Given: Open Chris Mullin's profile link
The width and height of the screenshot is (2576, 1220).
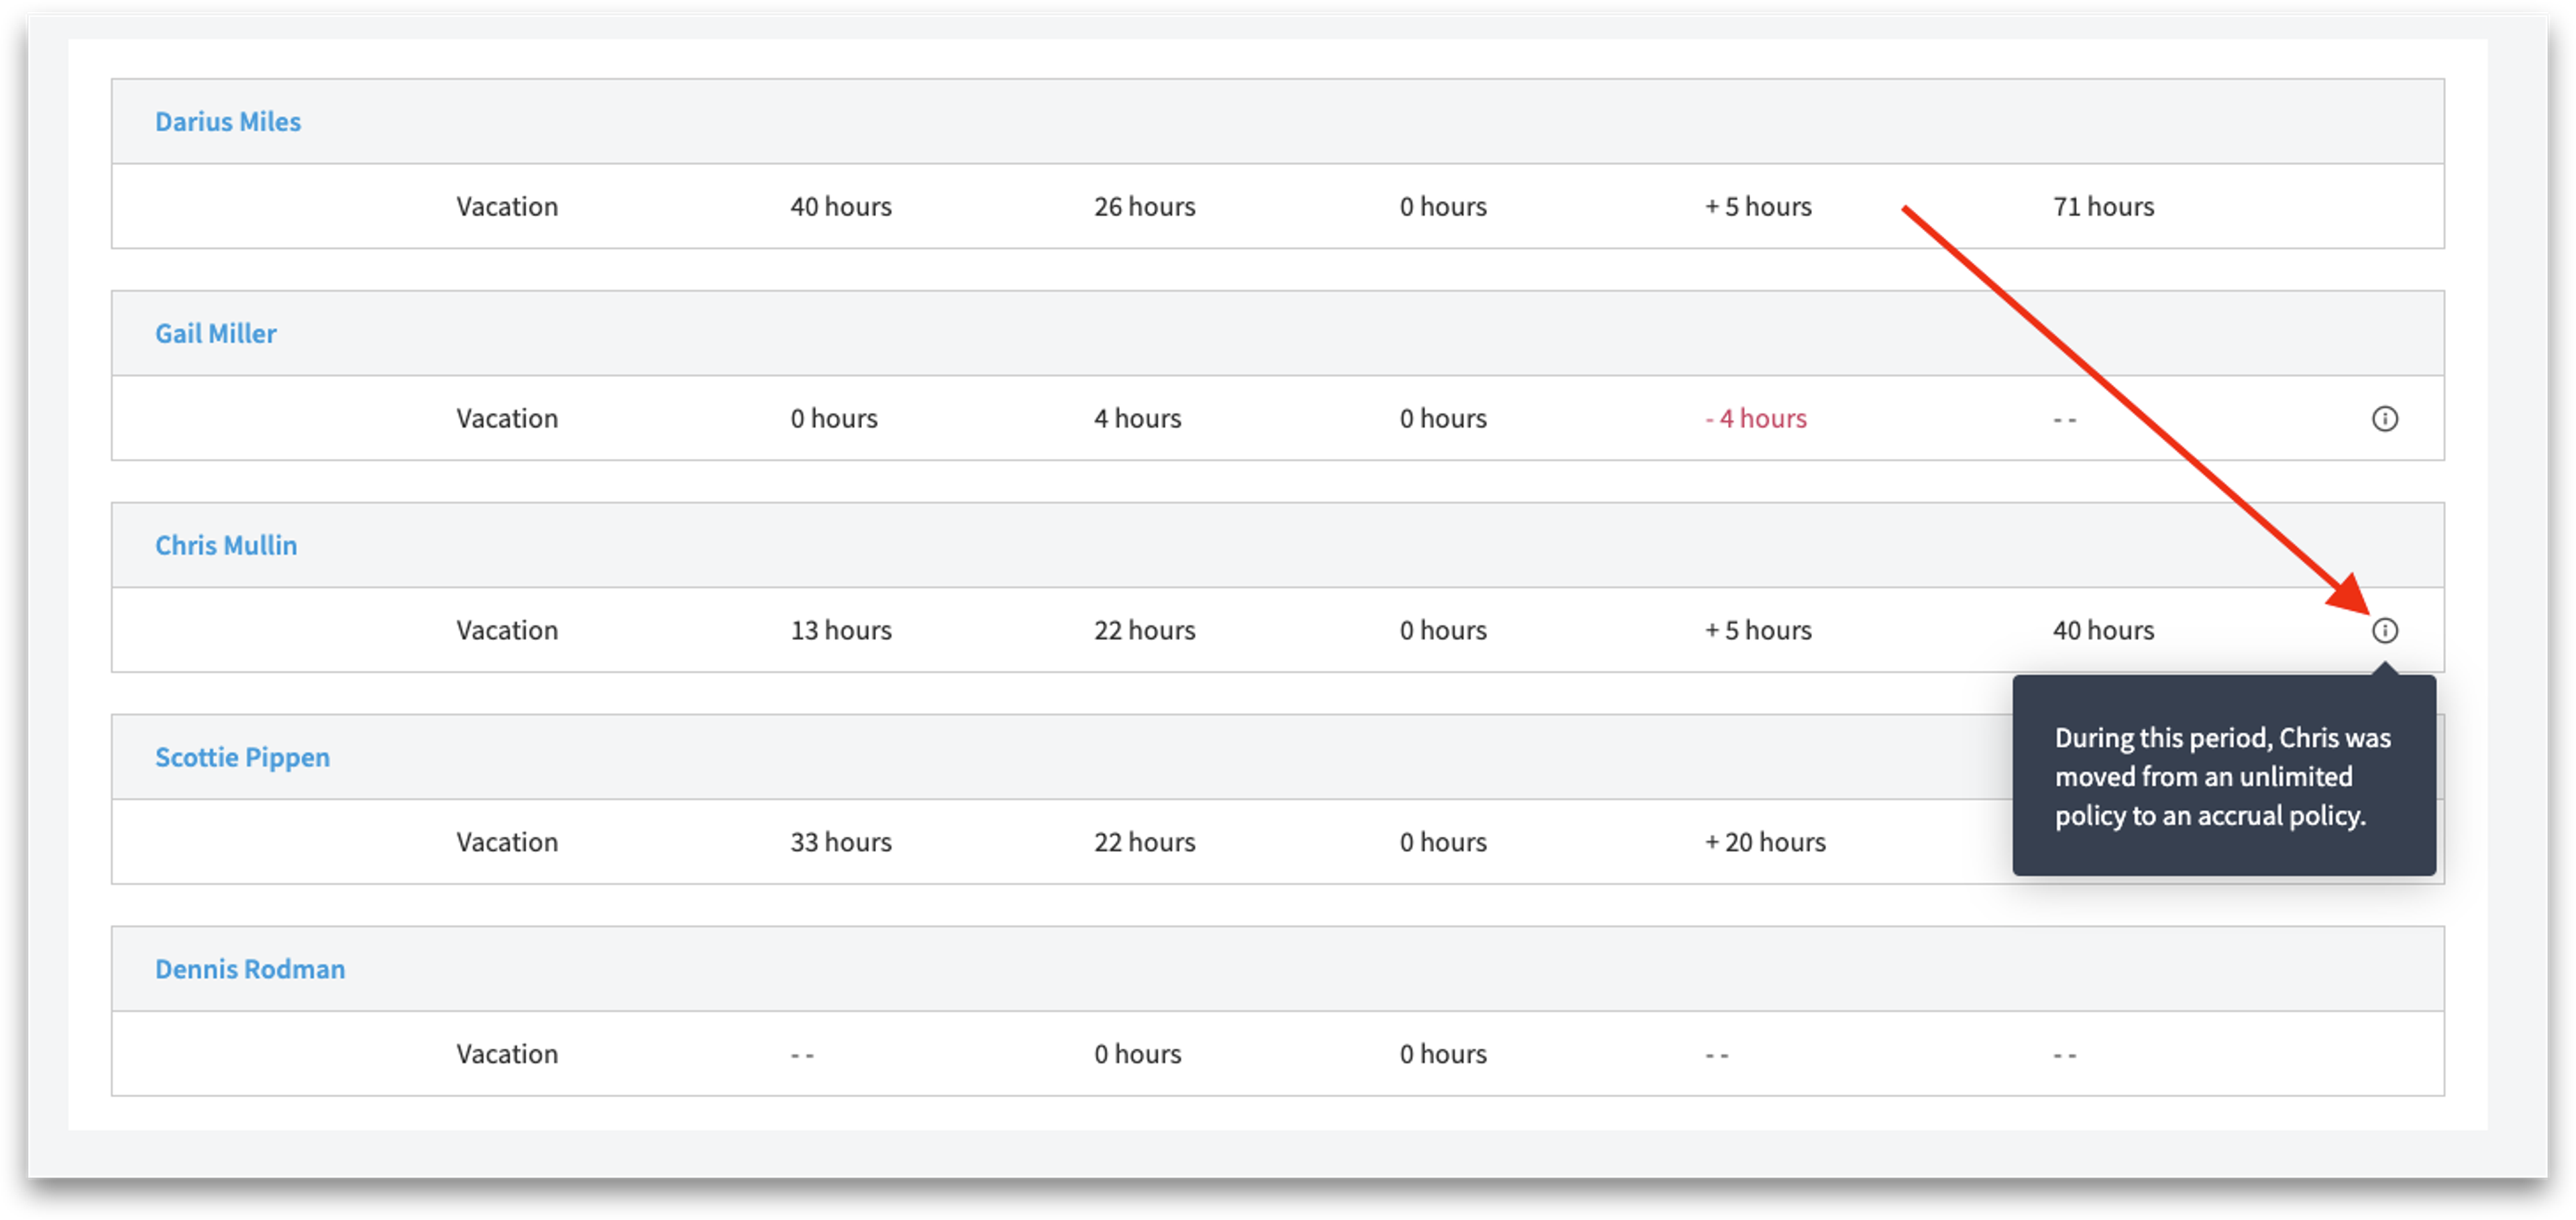Looking at the screenshot, I should 226,545.
